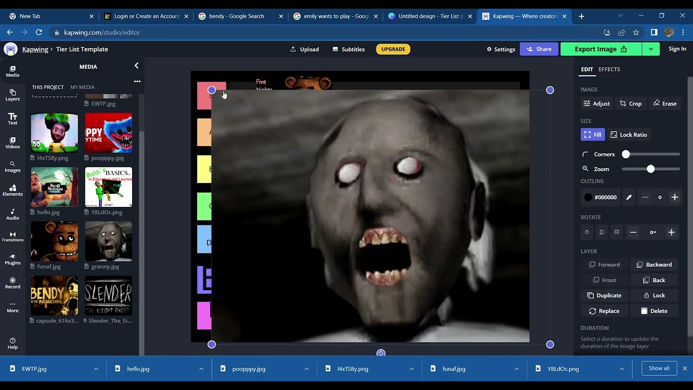Reload the browser page
Screen dimensions: 693x390
point(38,32)
